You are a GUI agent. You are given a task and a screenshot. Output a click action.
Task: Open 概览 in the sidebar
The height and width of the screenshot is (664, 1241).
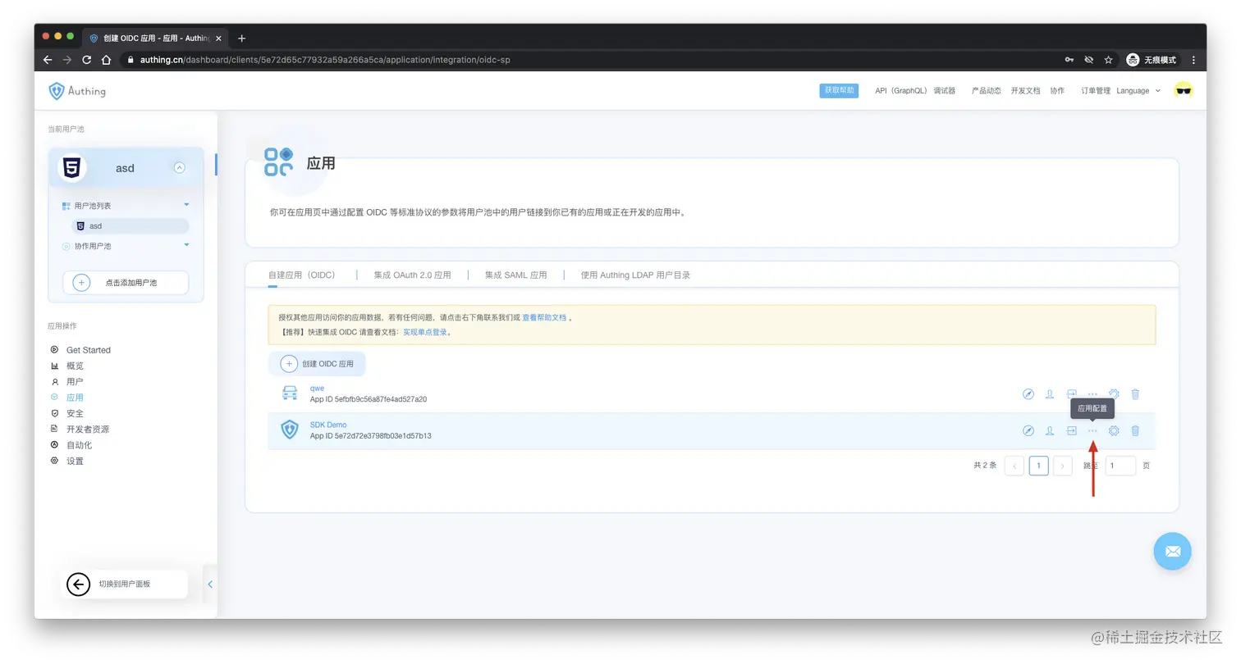click(75, 366)
